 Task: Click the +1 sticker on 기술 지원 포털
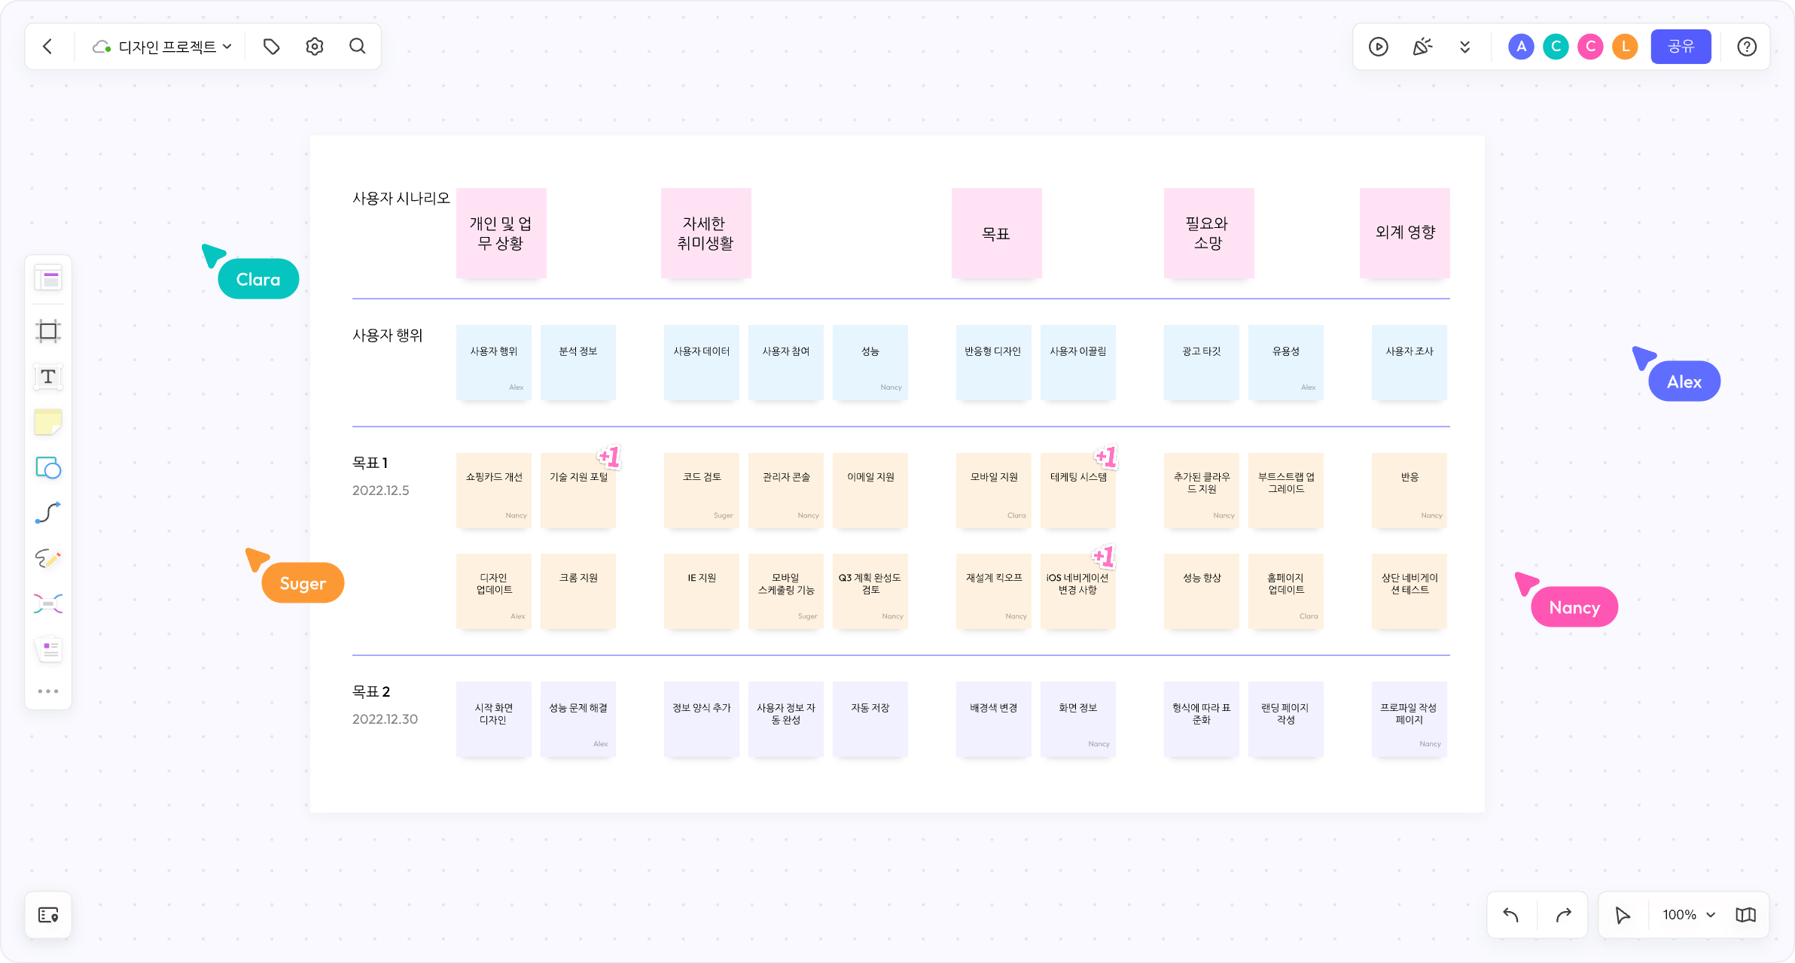(608, 457)
